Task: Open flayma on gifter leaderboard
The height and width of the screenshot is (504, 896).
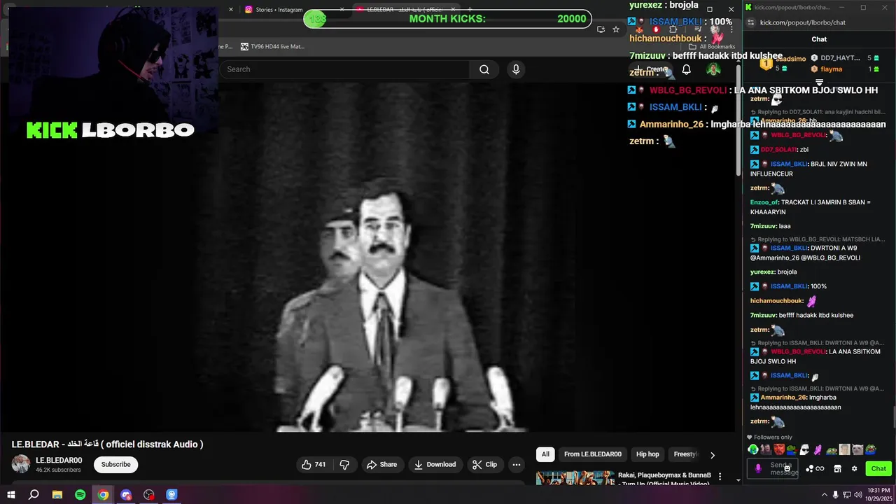Action: pyautogui.click(x=830, y=69)
